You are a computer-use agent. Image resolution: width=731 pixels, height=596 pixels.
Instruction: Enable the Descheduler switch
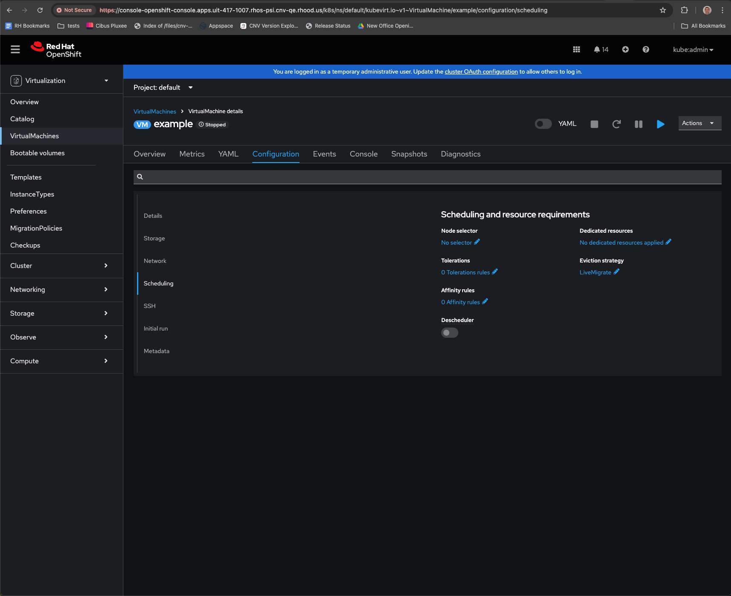coord(449,333)
